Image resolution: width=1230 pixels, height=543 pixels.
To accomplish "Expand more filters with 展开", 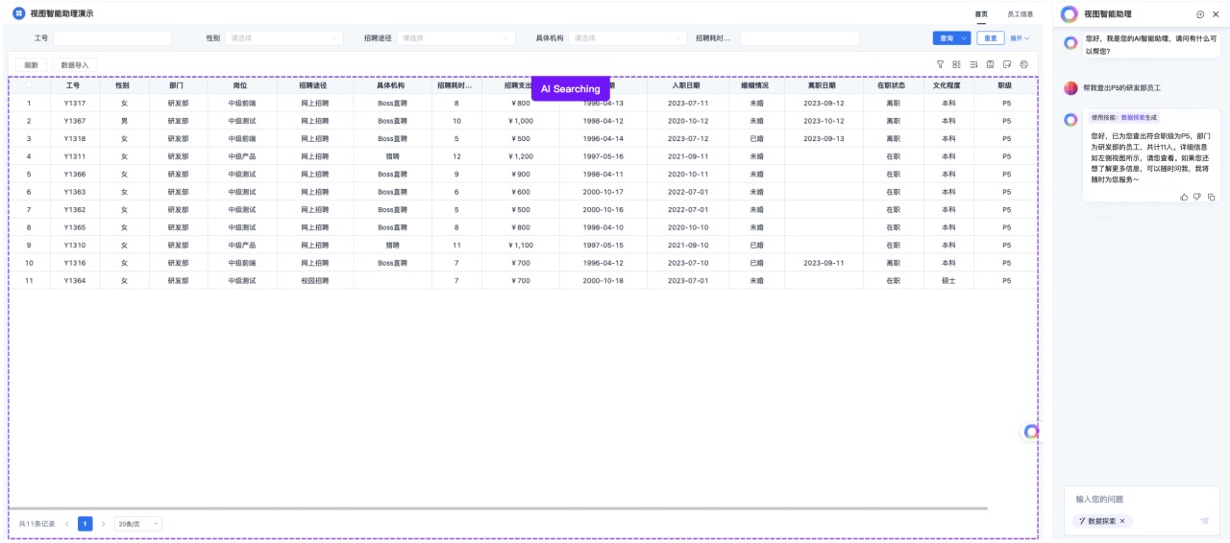I will click(x=1019, y=38).
